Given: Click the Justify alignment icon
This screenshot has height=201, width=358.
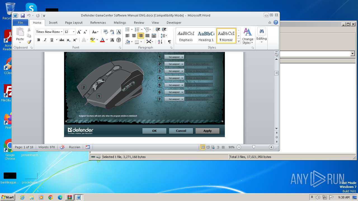Looking at the screenshot, I should pos(147,35).
